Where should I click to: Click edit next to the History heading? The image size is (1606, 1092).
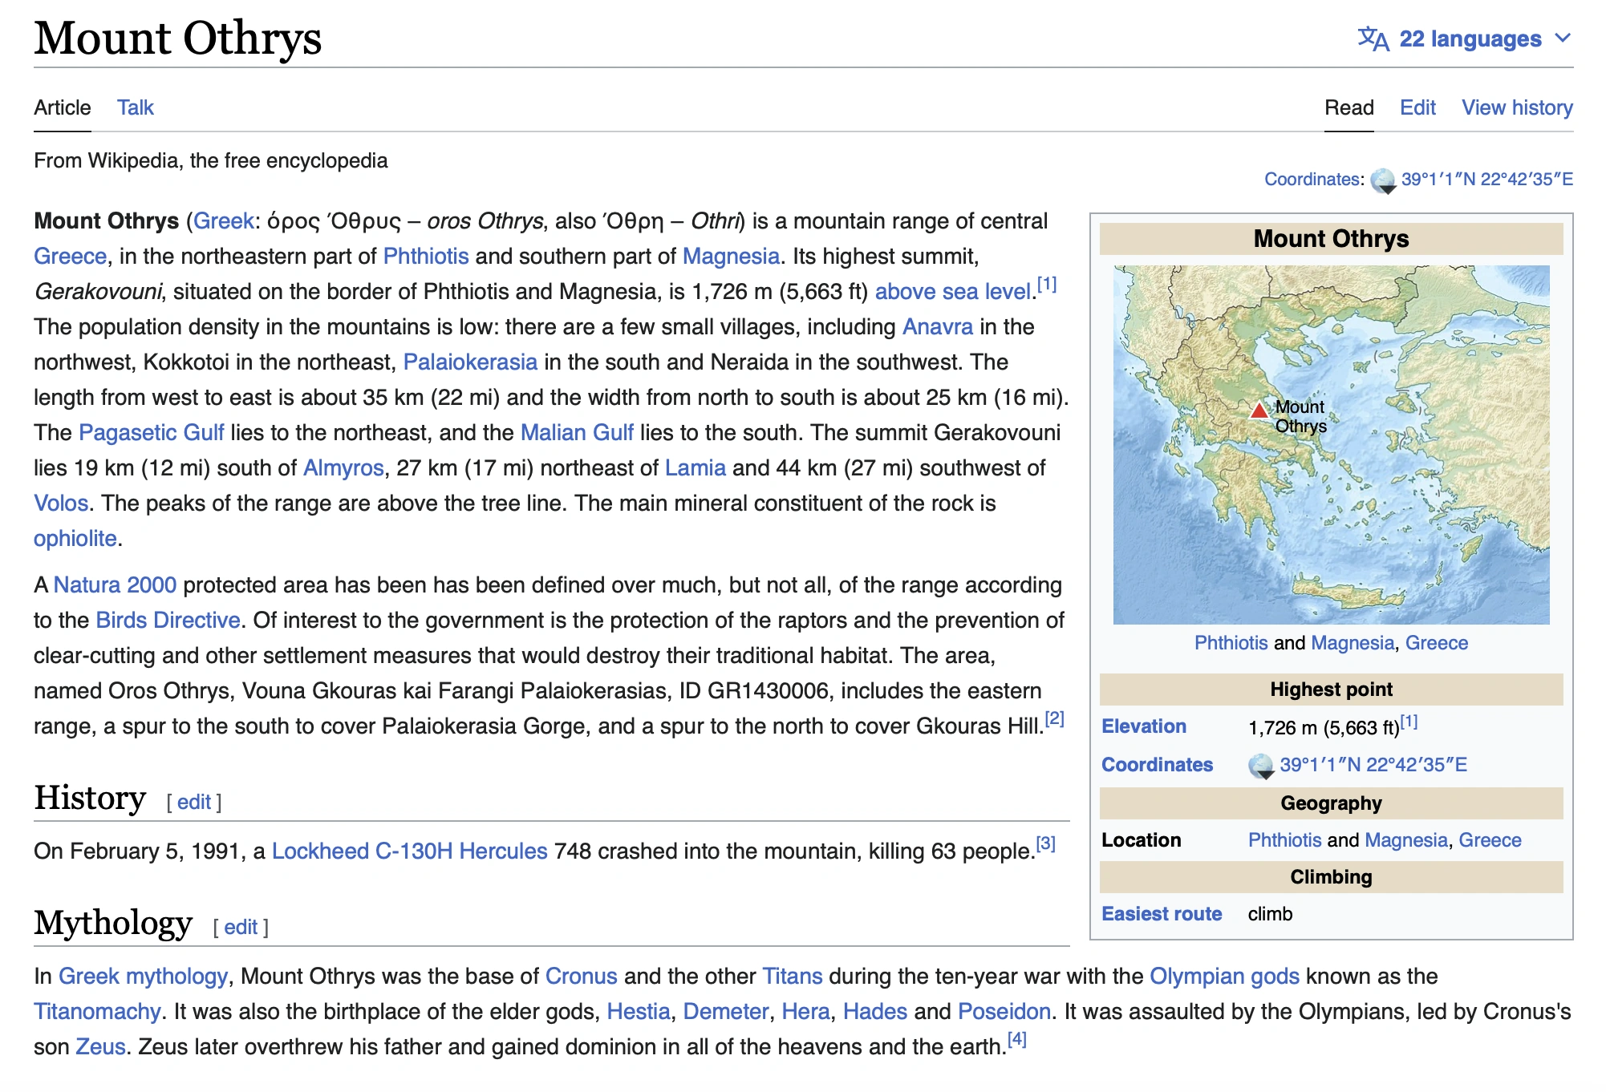(193, 802)
